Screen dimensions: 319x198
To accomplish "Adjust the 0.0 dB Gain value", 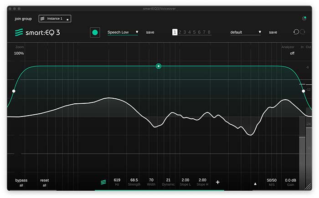I will (x=290, y=180).
